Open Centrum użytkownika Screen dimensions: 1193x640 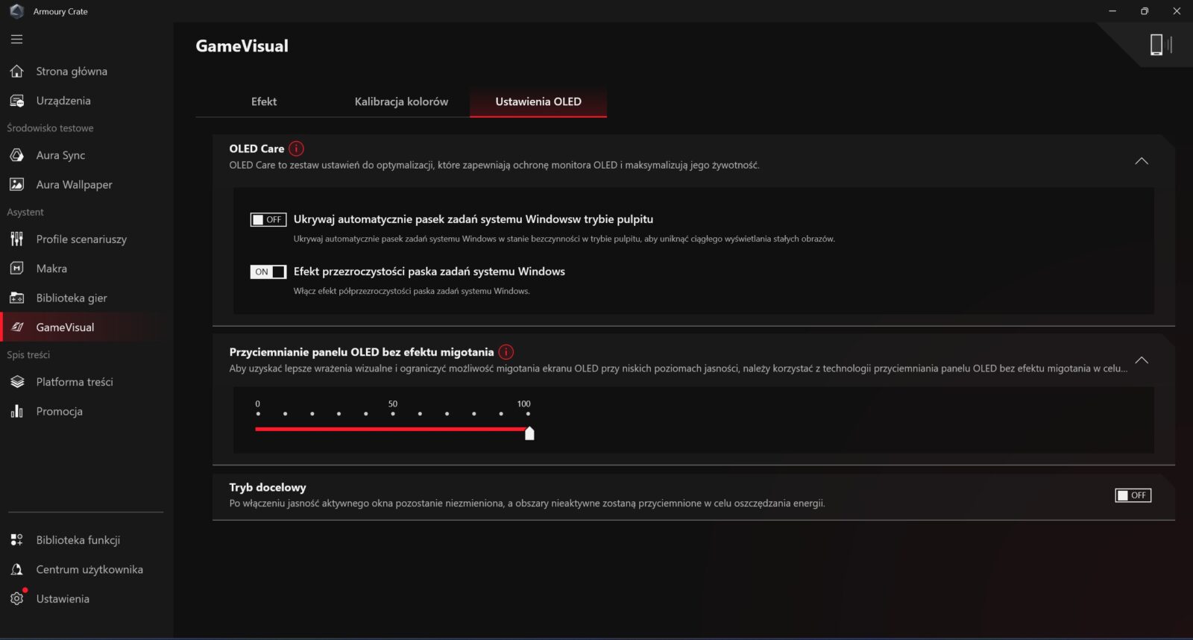[x=89, y=569]
